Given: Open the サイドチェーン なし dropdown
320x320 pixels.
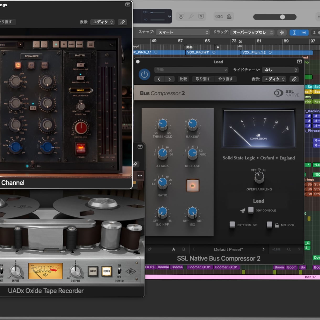Looking at the screenshot, I should (x=281, y=70).
